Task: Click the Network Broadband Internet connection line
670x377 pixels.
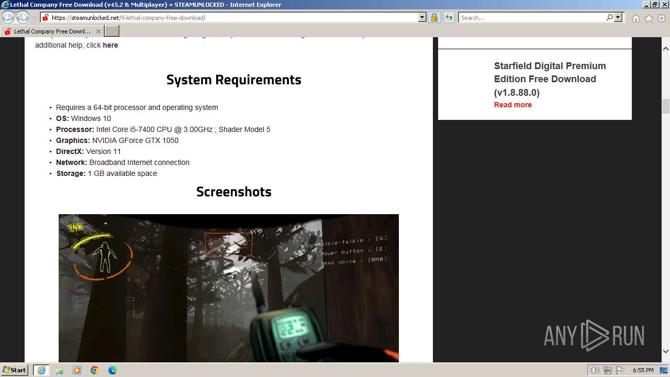Action: point(123,162)
